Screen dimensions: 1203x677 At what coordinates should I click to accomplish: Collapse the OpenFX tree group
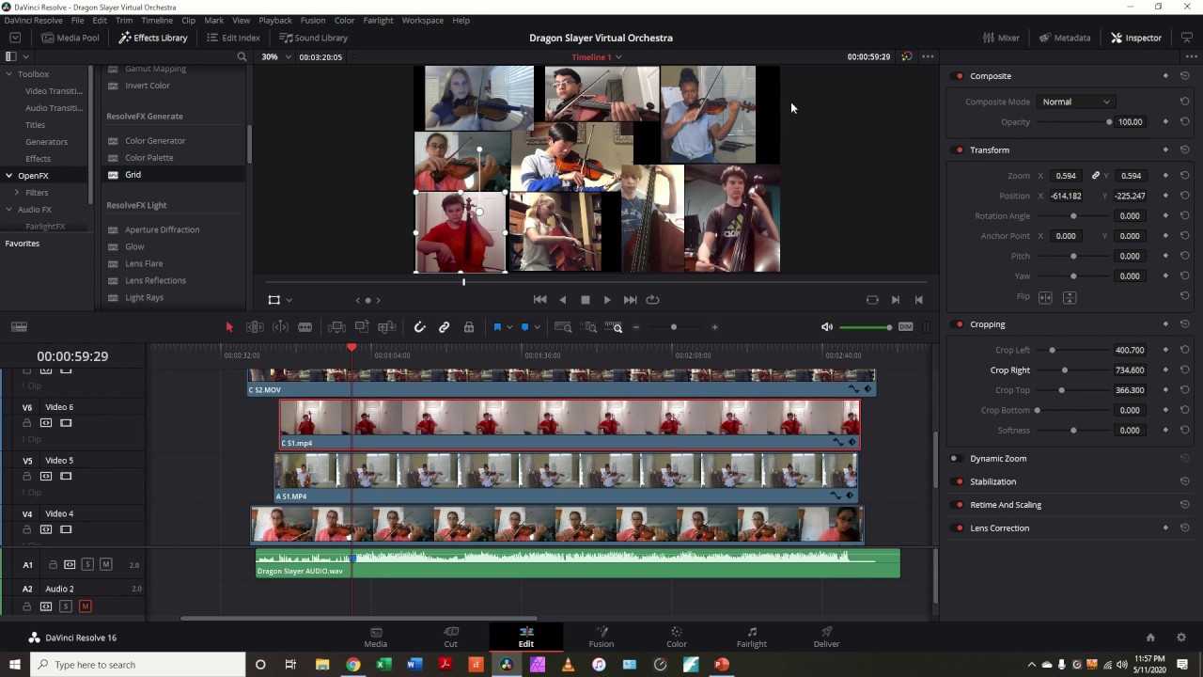9,176
